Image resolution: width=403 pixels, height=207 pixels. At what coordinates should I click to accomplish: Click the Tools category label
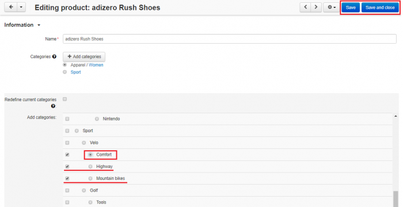(x=101, y=202)
